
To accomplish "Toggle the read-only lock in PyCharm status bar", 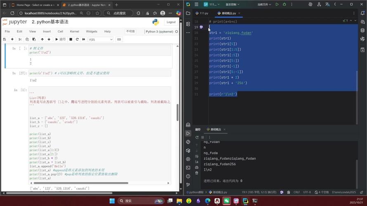I will (362, 192).
